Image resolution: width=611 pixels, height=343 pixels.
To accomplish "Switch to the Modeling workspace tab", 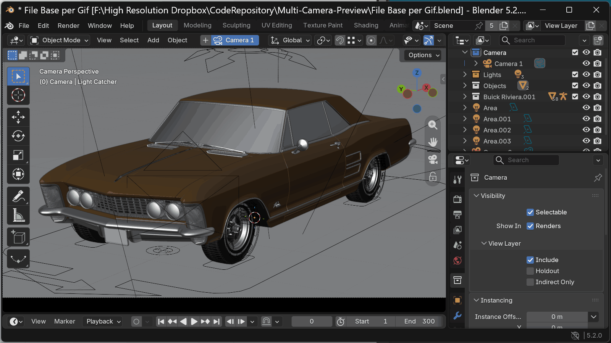I will tap(197, 25).
